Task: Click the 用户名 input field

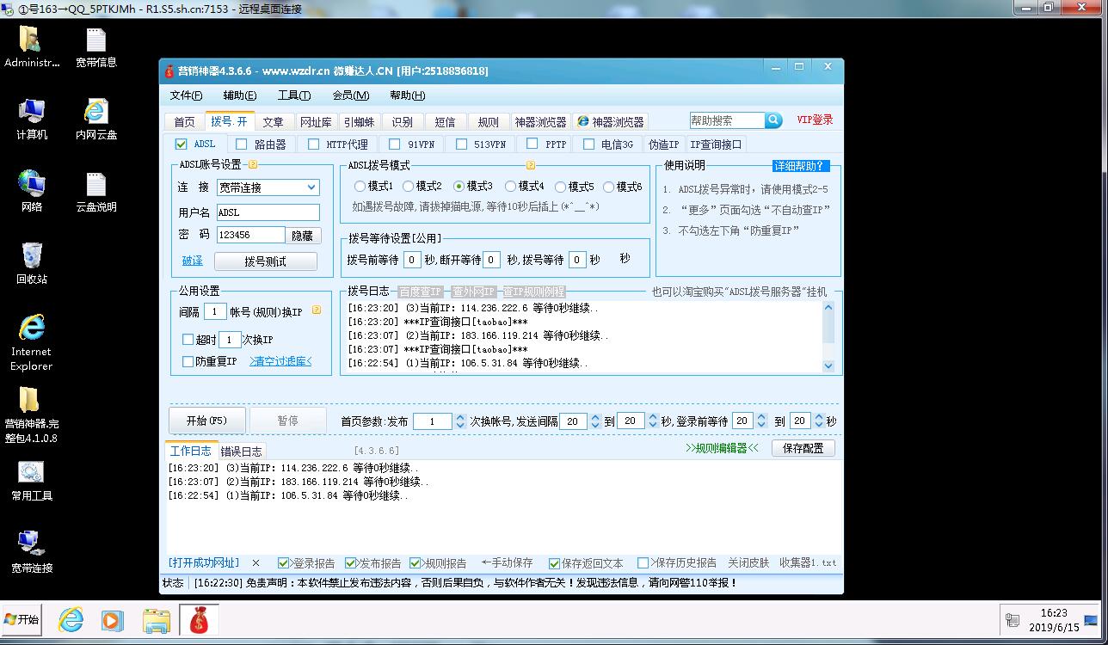Action: [268, 212]
